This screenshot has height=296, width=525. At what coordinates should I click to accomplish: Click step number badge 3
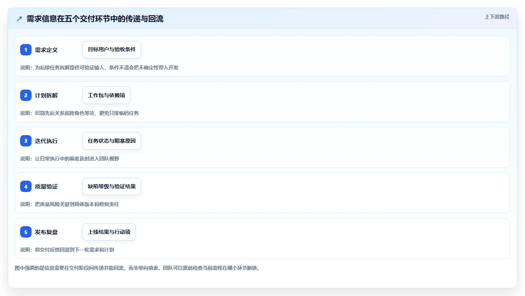pos(26,141)
